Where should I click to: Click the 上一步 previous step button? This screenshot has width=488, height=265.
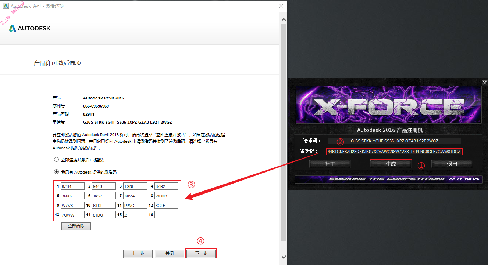(138, 254)
